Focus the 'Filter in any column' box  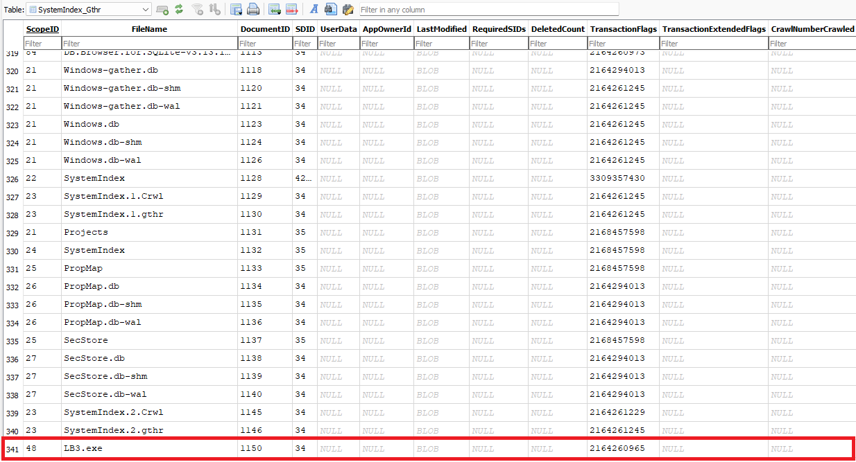tap(488, 10)
